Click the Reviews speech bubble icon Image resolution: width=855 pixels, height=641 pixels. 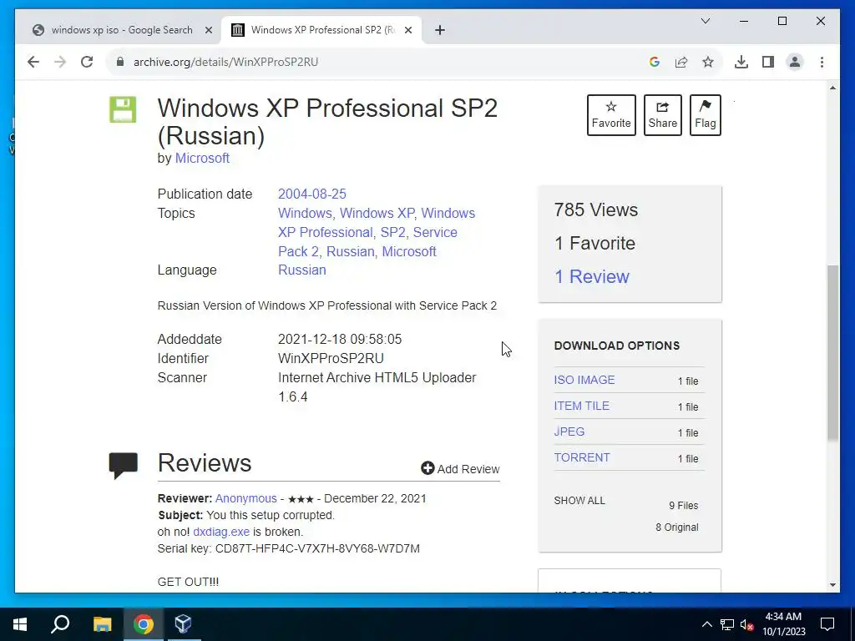click(124, 466)
